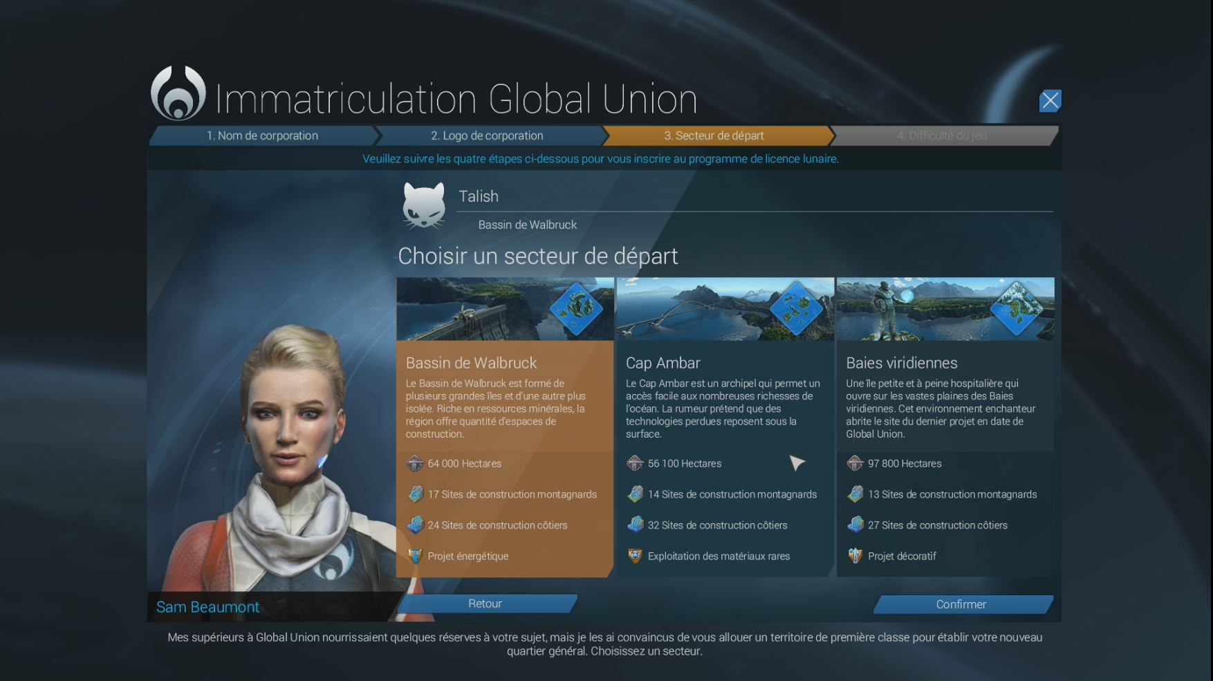The height and width of the screenshot is (681, 1213).
Task: Click the Cap Ambar bridge thumbnail
Action: click(x=725, y=309)
